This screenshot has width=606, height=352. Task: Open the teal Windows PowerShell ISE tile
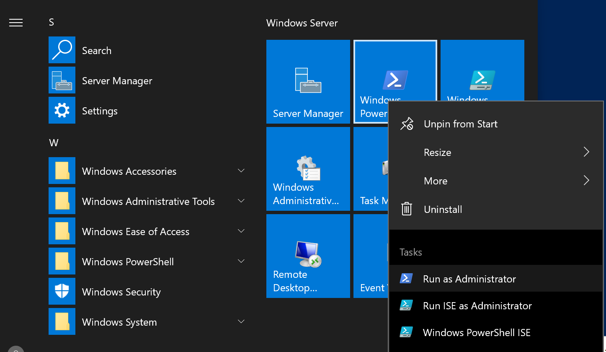482,69
